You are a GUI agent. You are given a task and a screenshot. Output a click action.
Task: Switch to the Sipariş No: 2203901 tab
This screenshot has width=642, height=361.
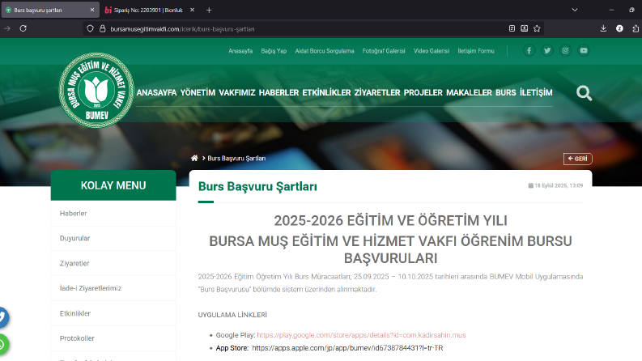(149, 11)
